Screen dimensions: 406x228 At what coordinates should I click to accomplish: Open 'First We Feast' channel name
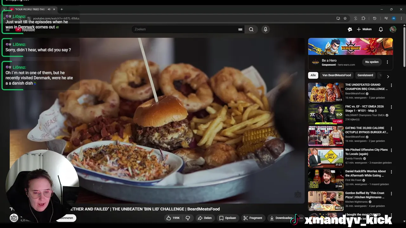tap(353, 180)
